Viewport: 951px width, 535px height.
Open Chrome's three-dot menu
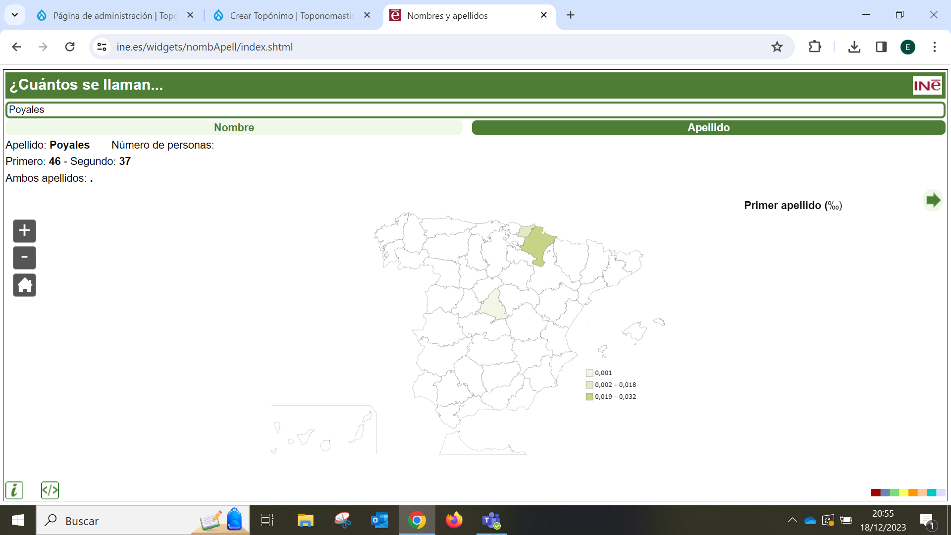coord(934,47)
